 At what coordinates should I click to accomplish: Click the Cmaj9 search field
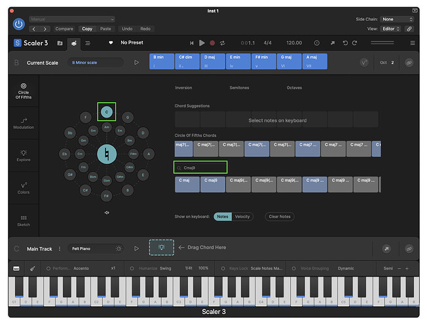coord(200,167)
